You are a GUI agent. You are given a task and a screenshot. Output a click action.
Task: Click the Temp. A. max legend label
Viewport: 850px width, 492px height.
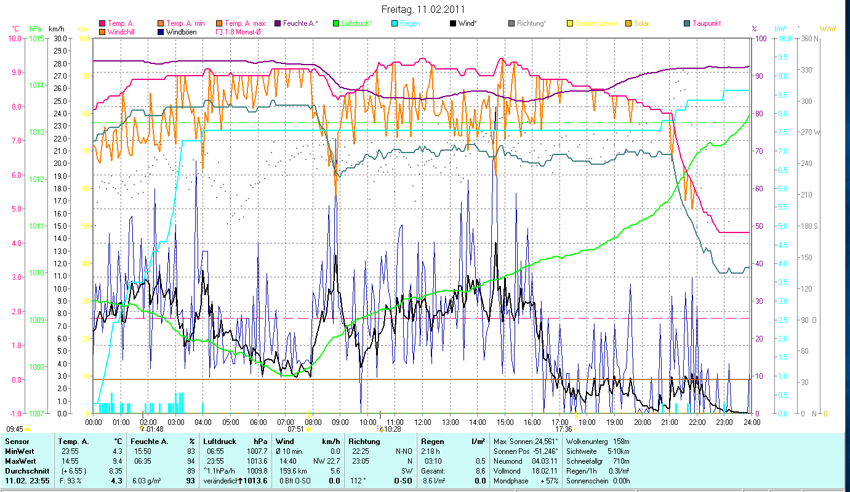point(245,23)
